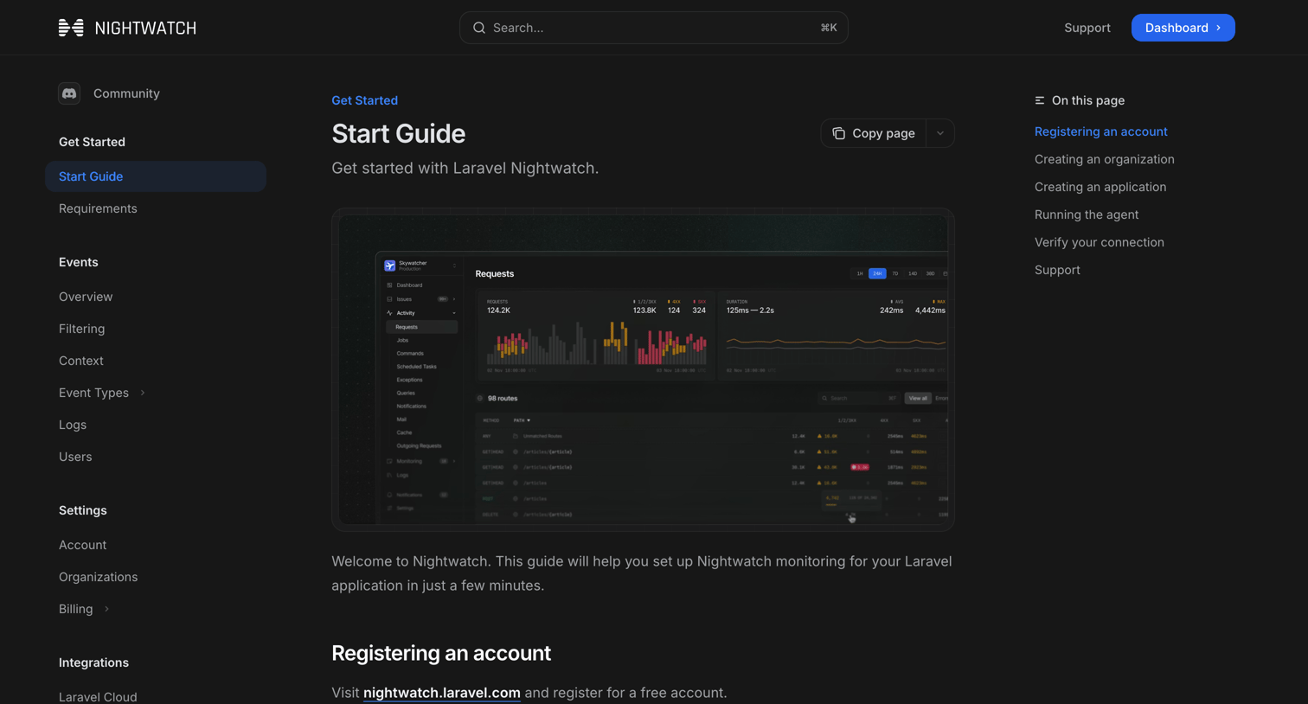The height and width of the screenshot is (704, 1308).
Task: Click the NIGHTWATCH wordmark text
Action: tap(145, 29)
